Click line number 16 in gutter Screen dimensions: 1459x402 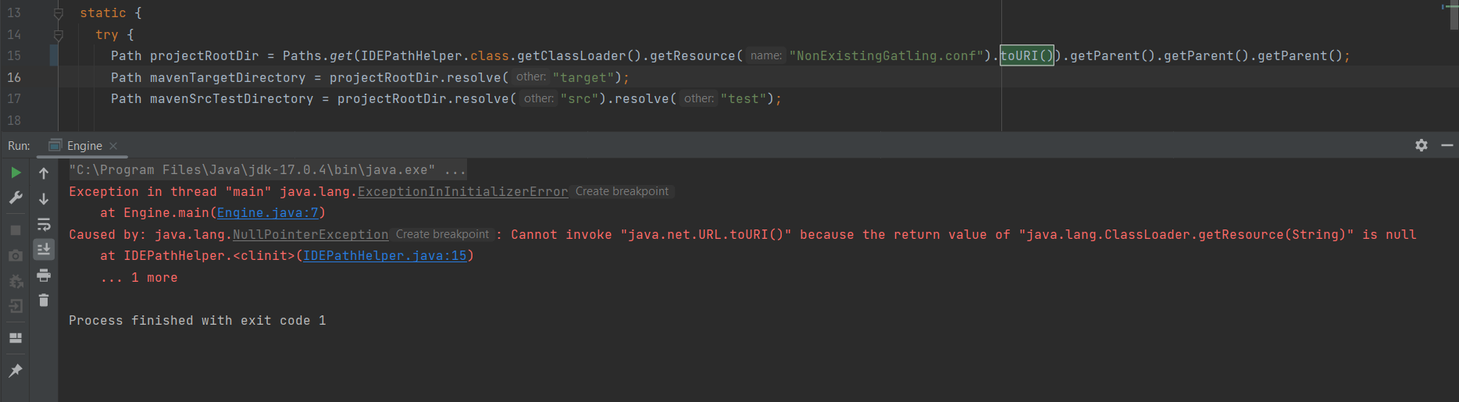pos(14,77)
